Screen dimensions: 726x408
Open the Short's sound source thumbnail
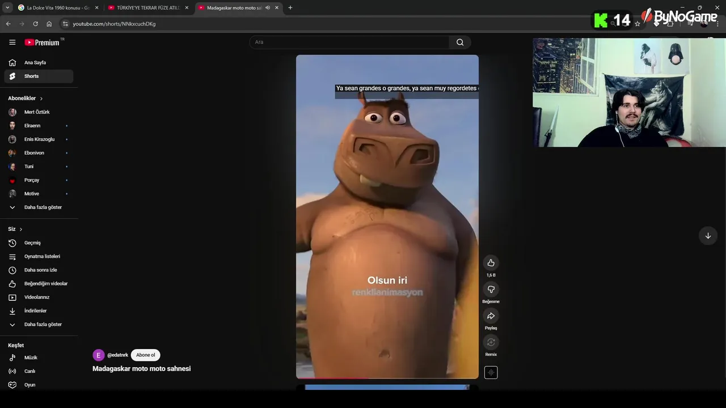(491, 372)
